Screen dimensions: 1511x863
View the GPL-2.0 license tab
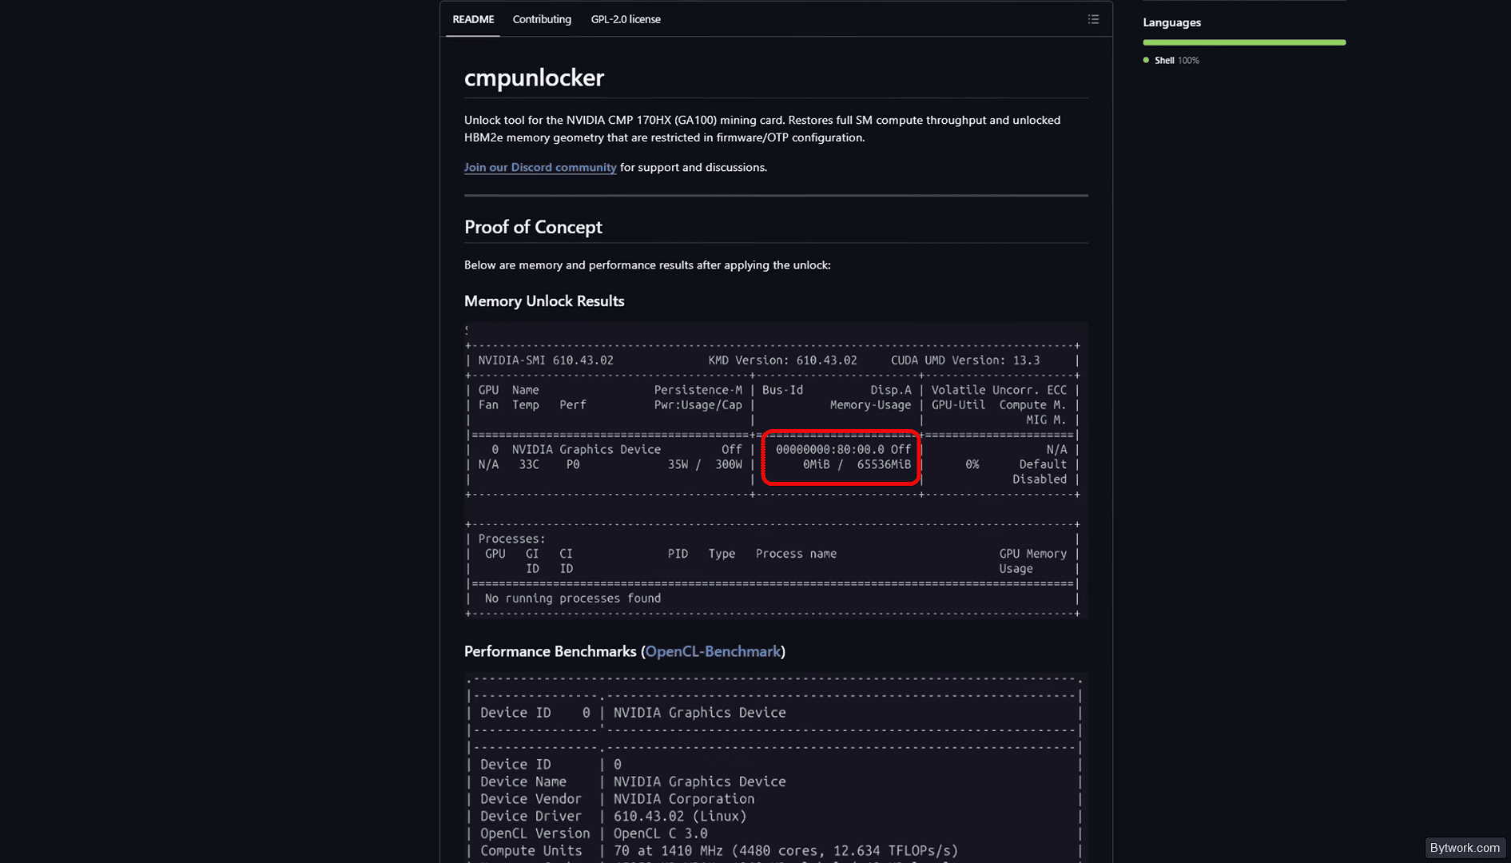pyautogui.click(x=626, y=19)
